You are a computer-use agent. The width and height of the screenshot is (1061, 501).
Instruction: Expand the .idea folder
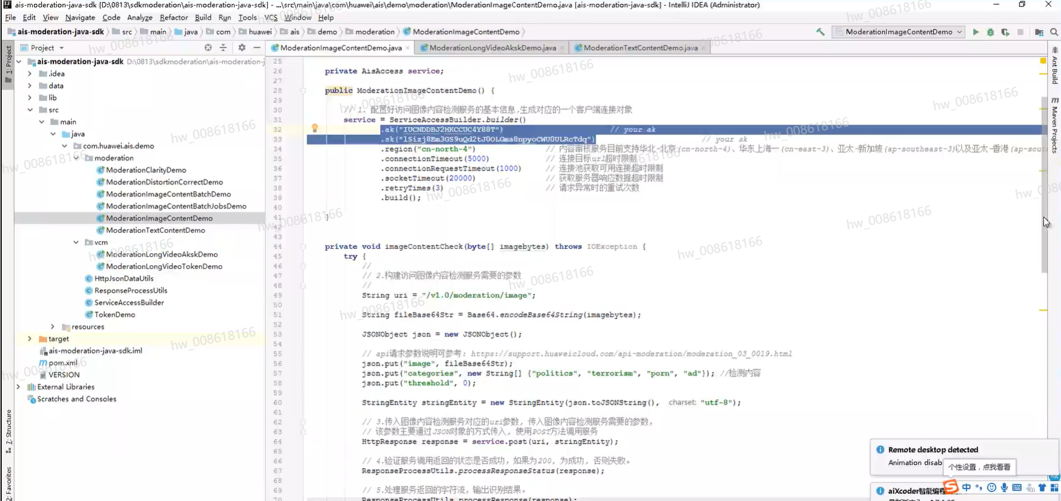tap(30, 74)
